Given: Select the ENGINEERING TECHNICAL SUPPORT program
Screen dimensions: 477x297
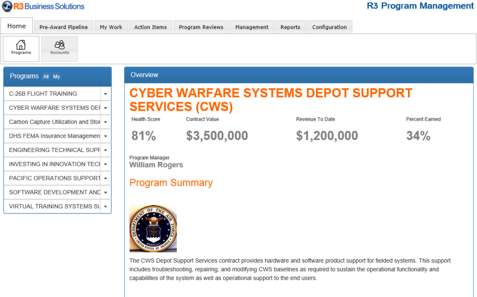Looking at the screenshot, I should tap(50, 150).
